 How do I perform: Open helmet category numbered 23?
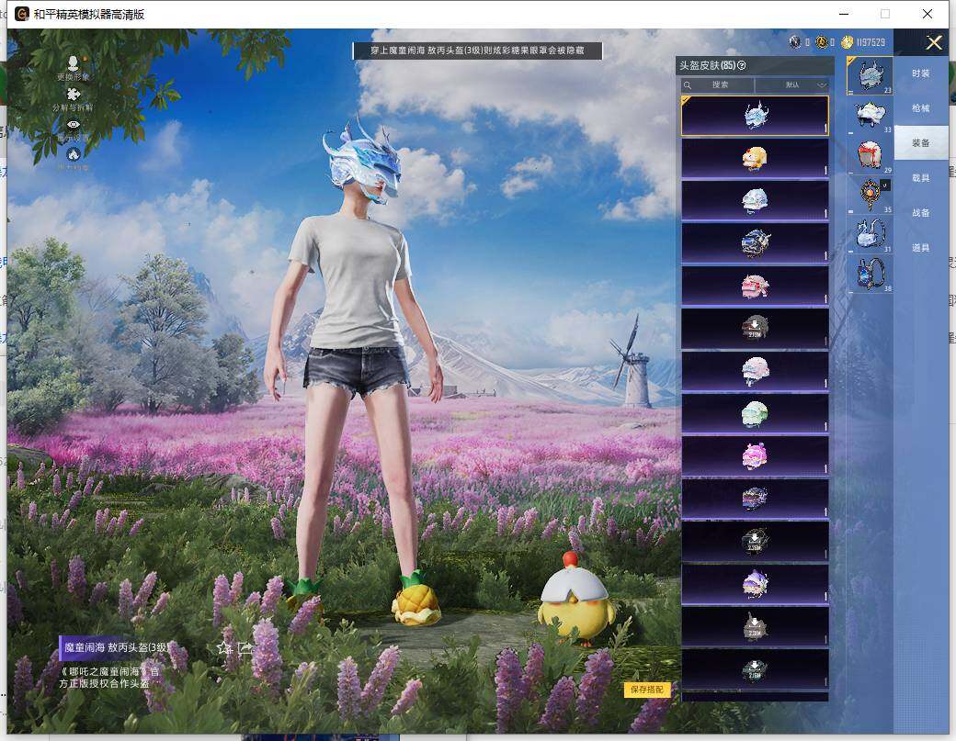pyautogui.click(x=870, y=76)
